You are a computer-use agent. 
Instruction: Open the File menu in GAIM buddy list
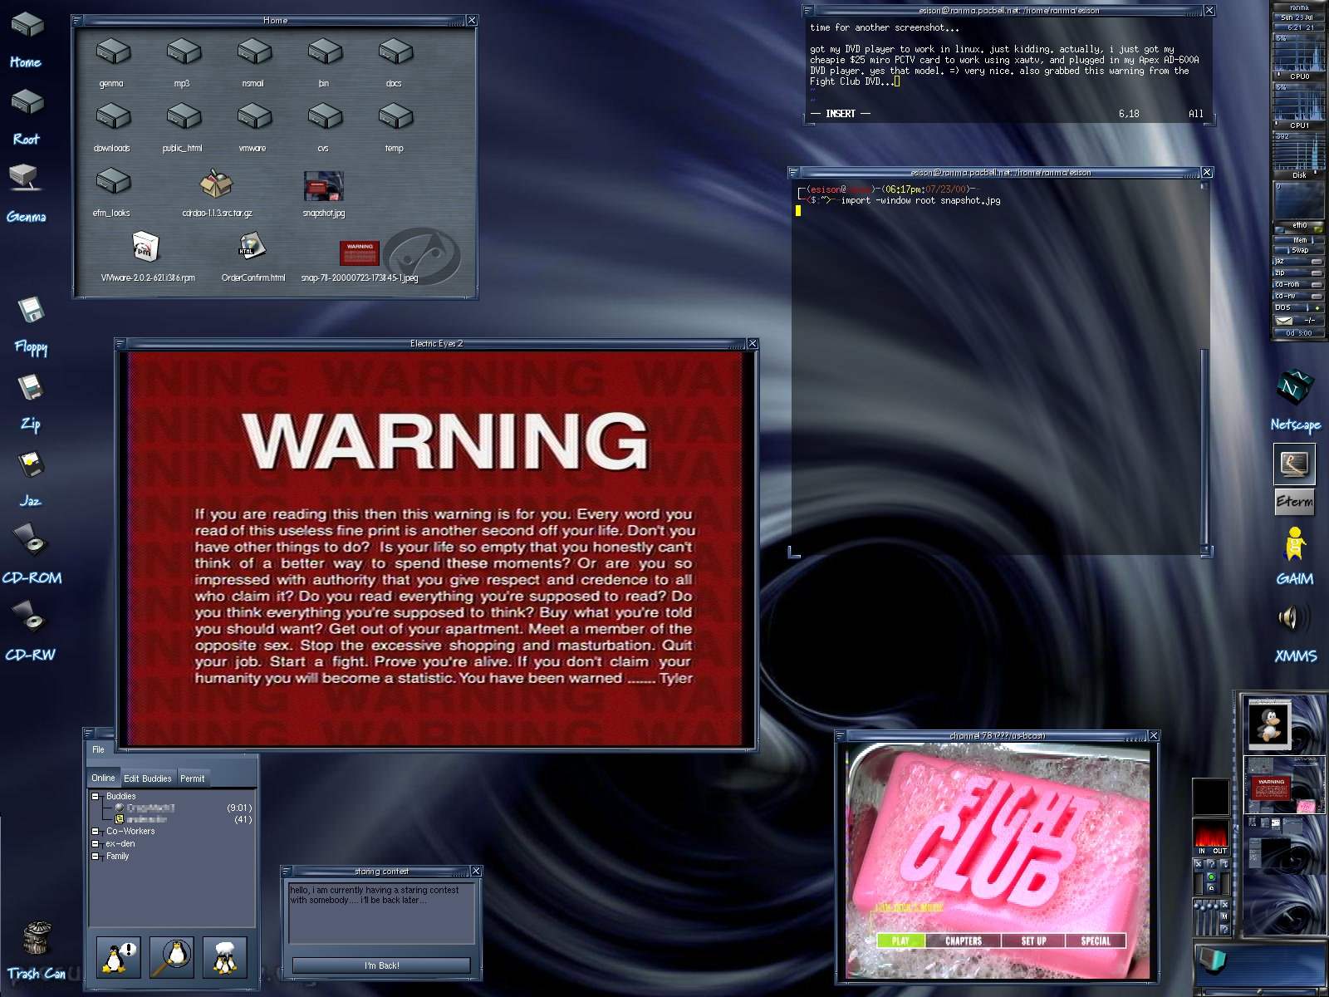(98, 749)
